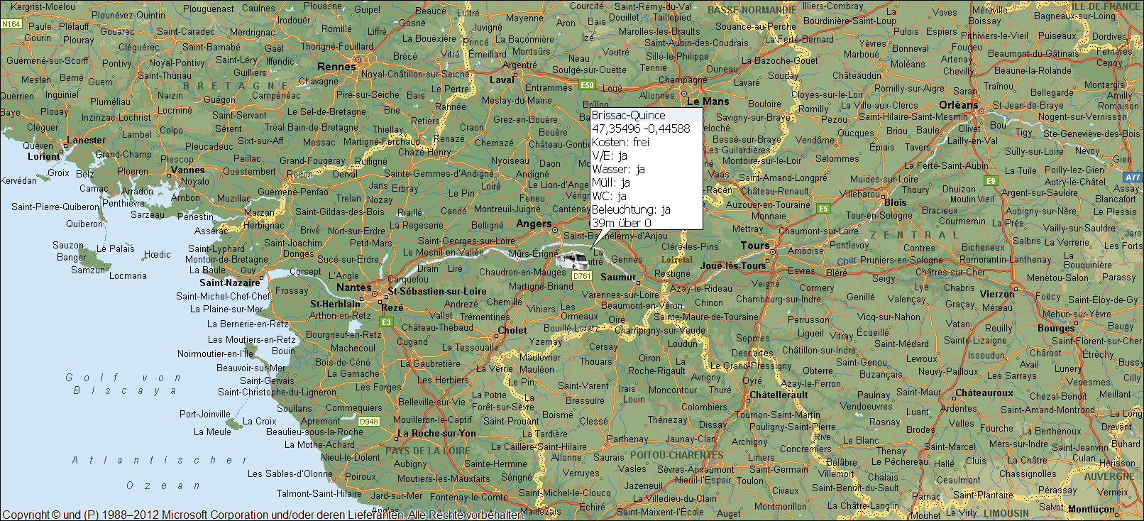Click the Les Sables-d'Olonne label
1144x521 pixels.
[290, 473]
